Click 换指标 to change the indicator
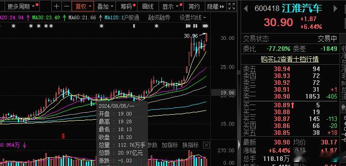346x166 pixels. pos(190,145)
